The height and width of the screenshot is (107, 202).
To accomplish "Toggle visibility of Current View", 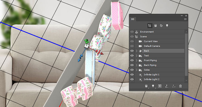I will (132, 41).
